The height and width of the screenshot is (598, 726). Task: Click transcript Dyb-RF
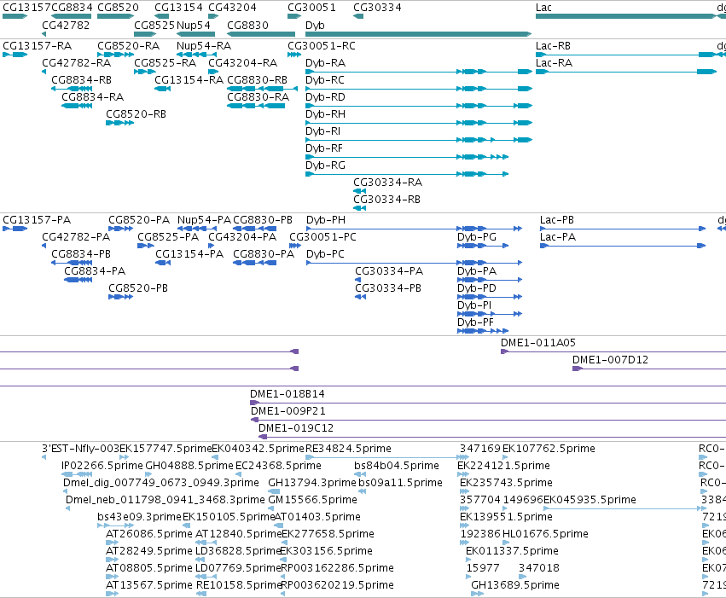[324, 148]
